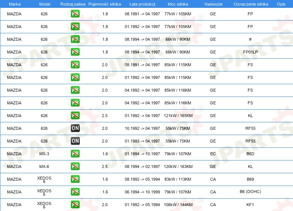Screen dimensions: 293x211
Task: Click the date 10.1992 -> 04.1997
Action: pyautogui.click(x=142, y=128)
